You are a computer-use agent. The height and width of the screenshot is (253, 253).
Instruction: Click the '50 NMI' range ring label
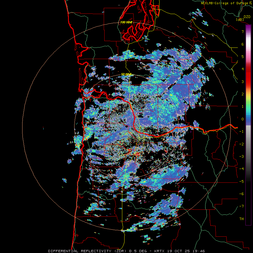[126, 74]
